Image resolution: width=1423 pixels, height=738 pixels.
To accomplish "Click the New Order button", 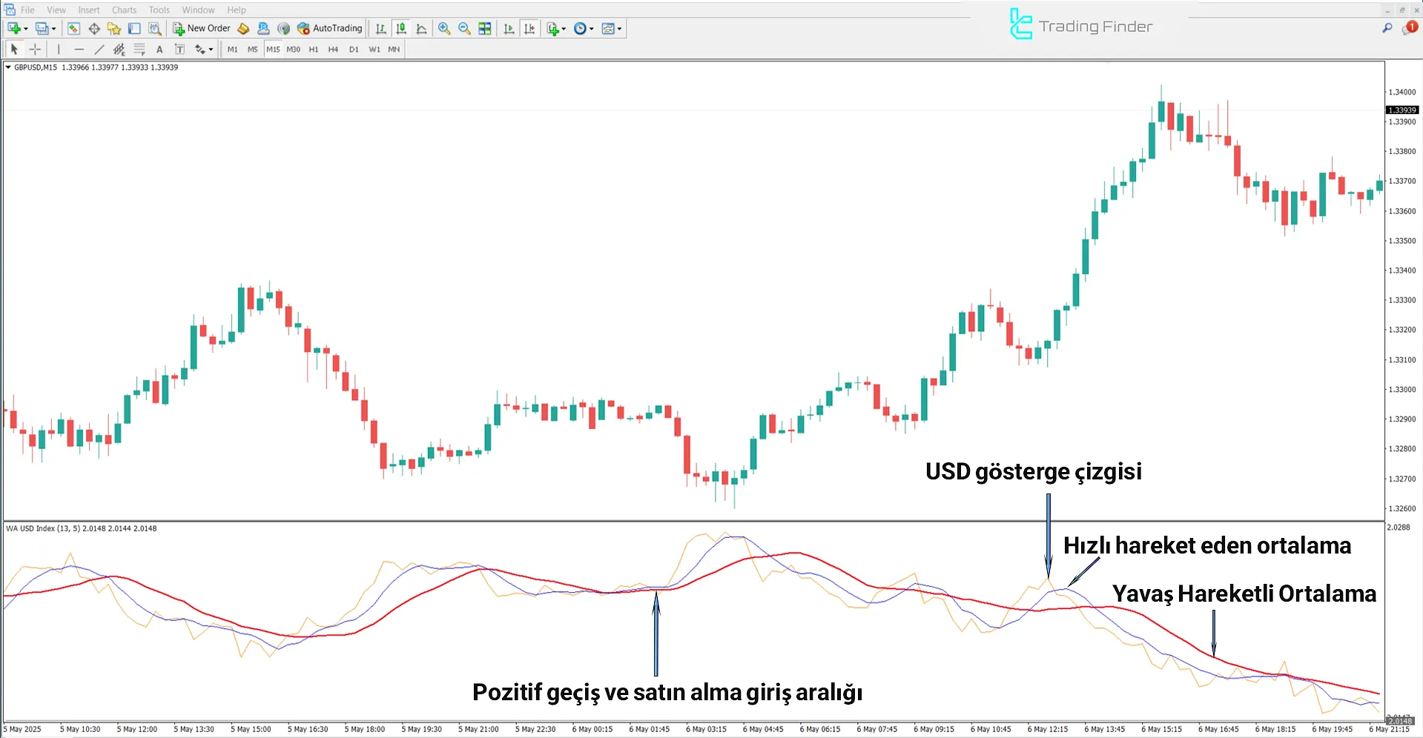I will click(202, 28).
